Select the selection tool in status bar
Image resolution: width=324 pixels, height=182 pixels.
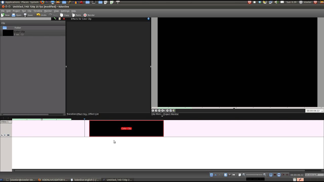tap(226, 175)
